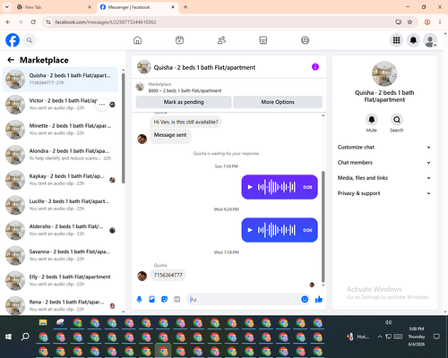The width and height of the screenshot is (448, 358).
Task: Go back using the Marketplace back arrow
Action: (11, 60)
